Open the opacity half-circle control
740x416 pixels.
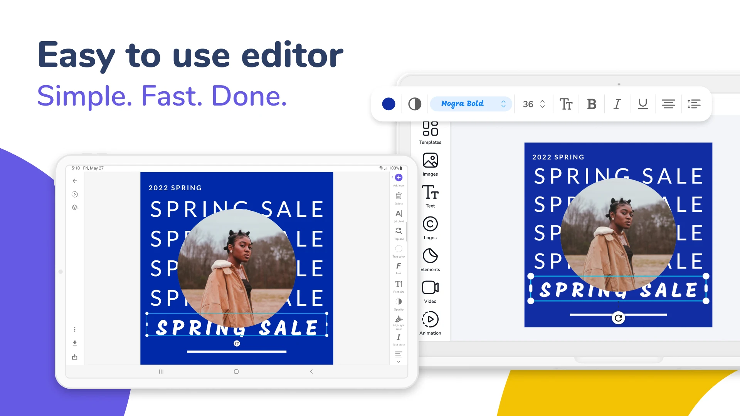point(415,104)
